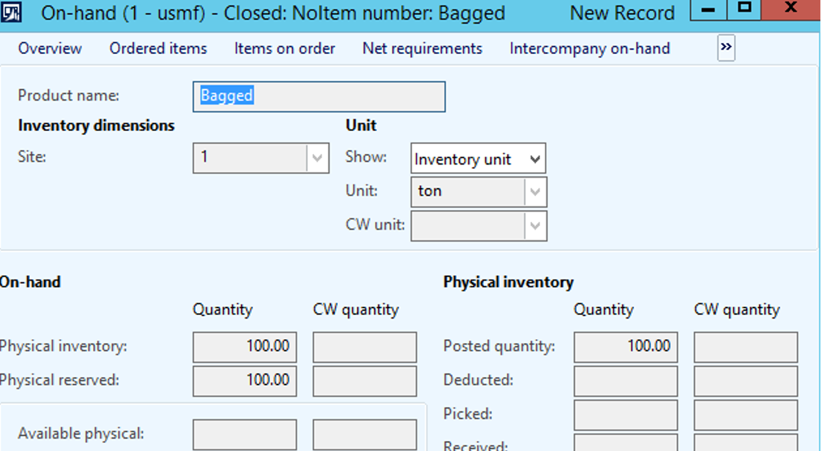Click the Deducted quantity field
Image resolution: width=821 pixels, height=451 pixels.
pos(625,380)
